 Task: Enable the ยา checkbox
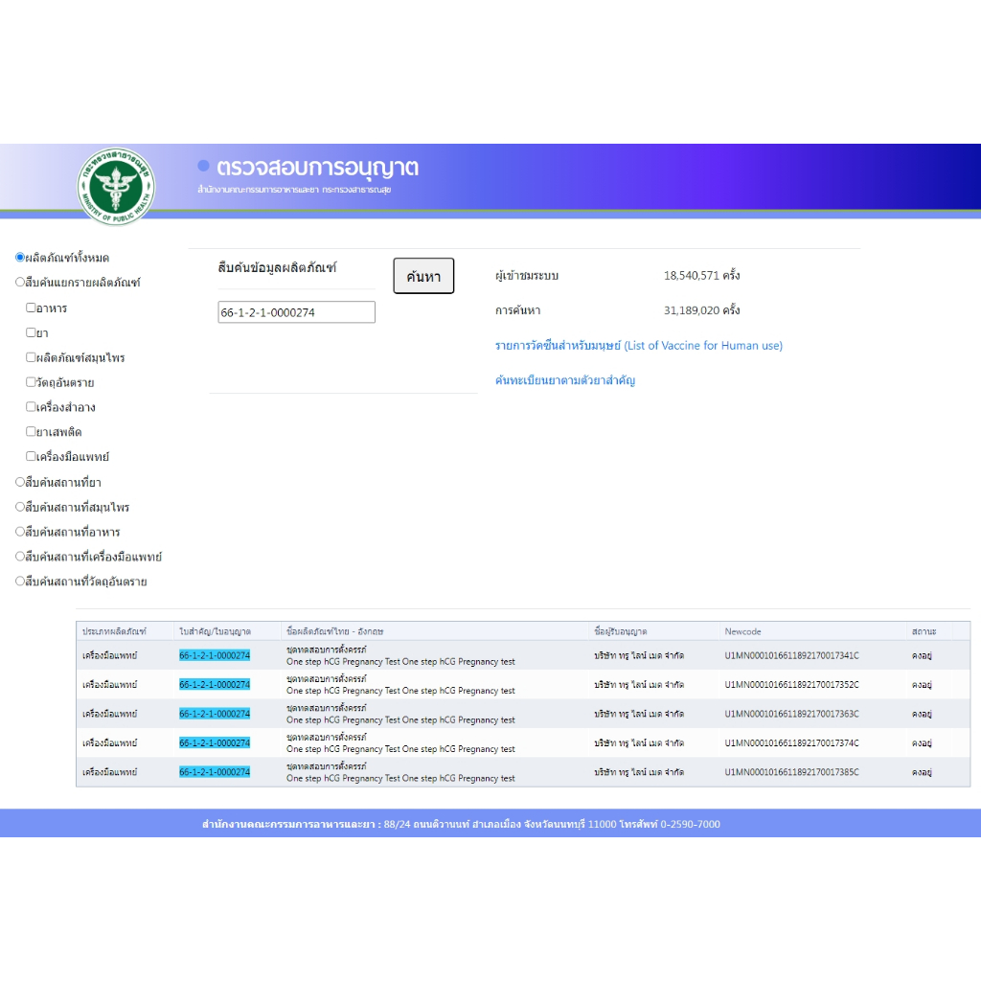(31, 332)
